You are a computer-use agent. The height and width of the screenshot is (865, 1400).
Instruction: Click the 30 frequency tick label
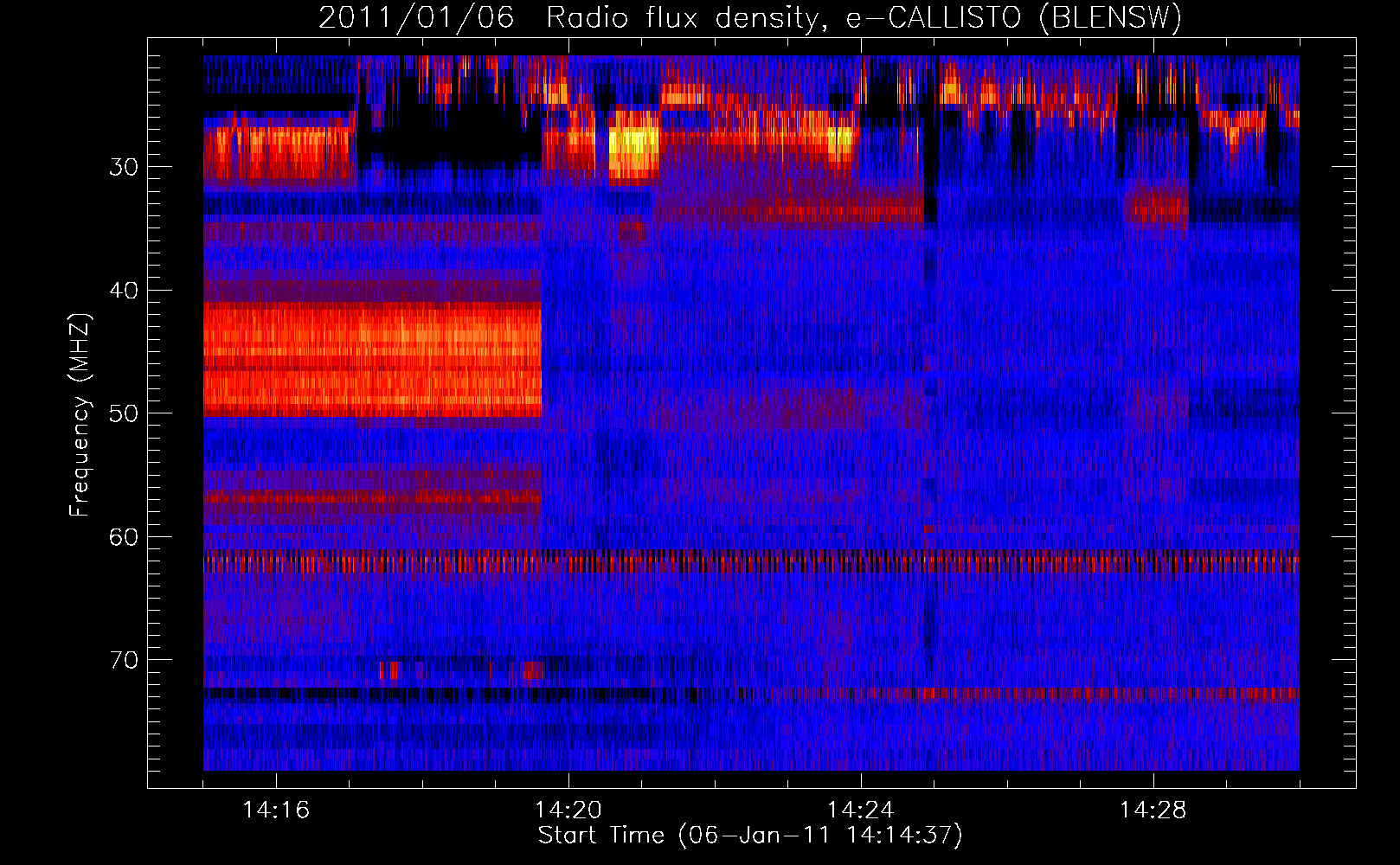click(x=124, y=167)
